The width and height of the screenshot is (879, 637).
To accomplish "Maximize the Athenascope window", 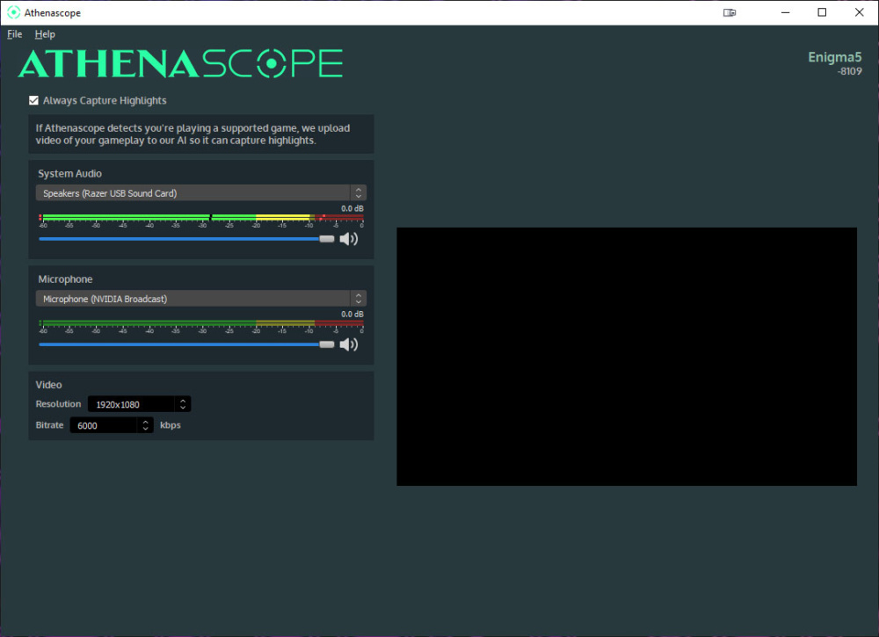I will (x=822, y=12).
